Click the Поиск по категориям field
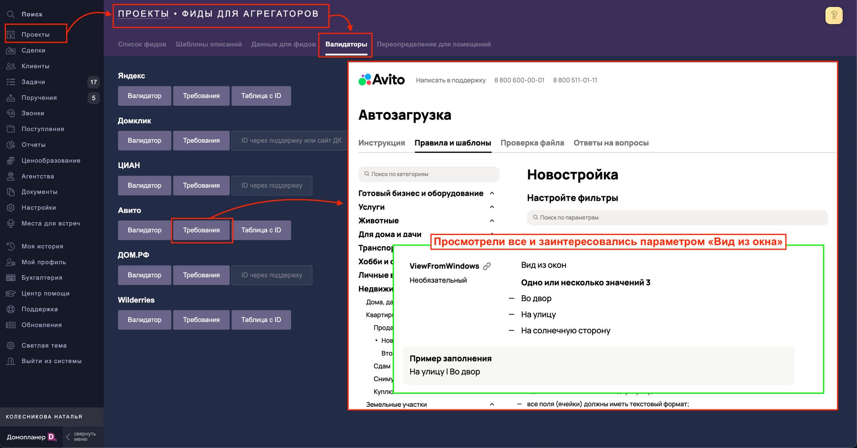This screenshot has width=857, height=448. (x=429, y=174)
